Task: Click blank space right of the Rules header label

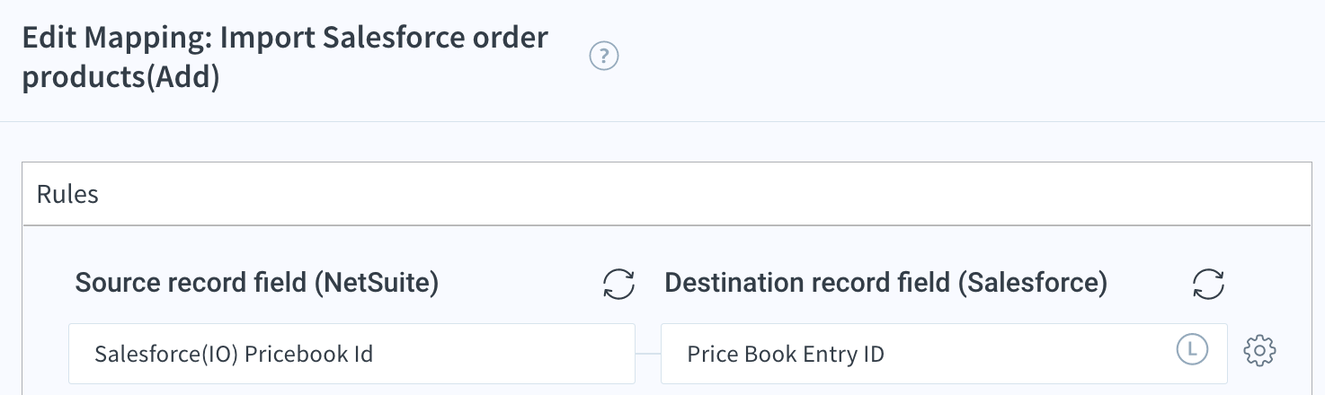Action: click(701, 194)
